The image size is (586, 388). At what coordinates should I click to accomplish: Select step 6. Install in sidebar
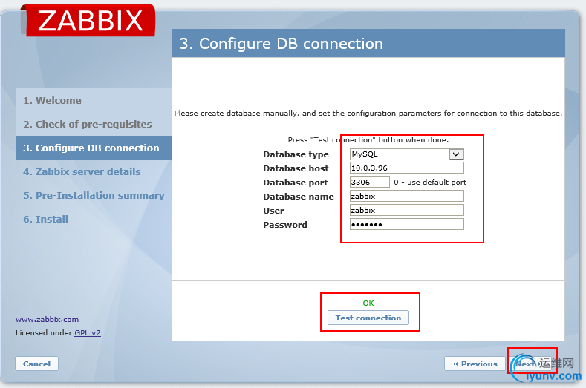45,219
